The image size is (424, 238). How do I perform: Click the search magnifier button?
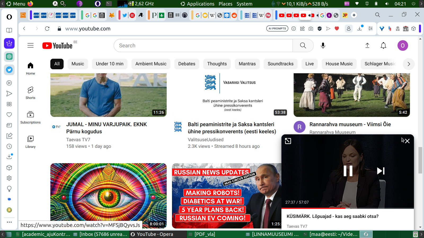[303, 45]
